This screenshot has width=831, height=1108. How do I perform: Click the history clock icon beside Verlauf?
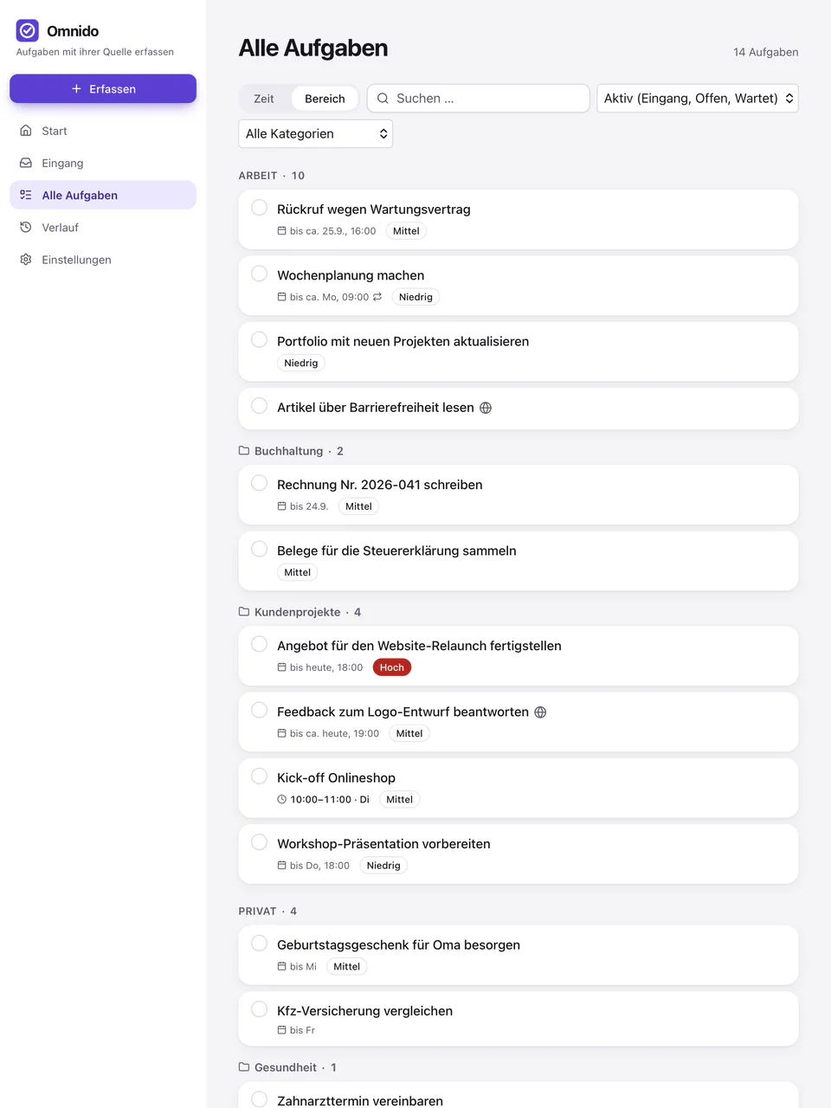tap(26, 227)
